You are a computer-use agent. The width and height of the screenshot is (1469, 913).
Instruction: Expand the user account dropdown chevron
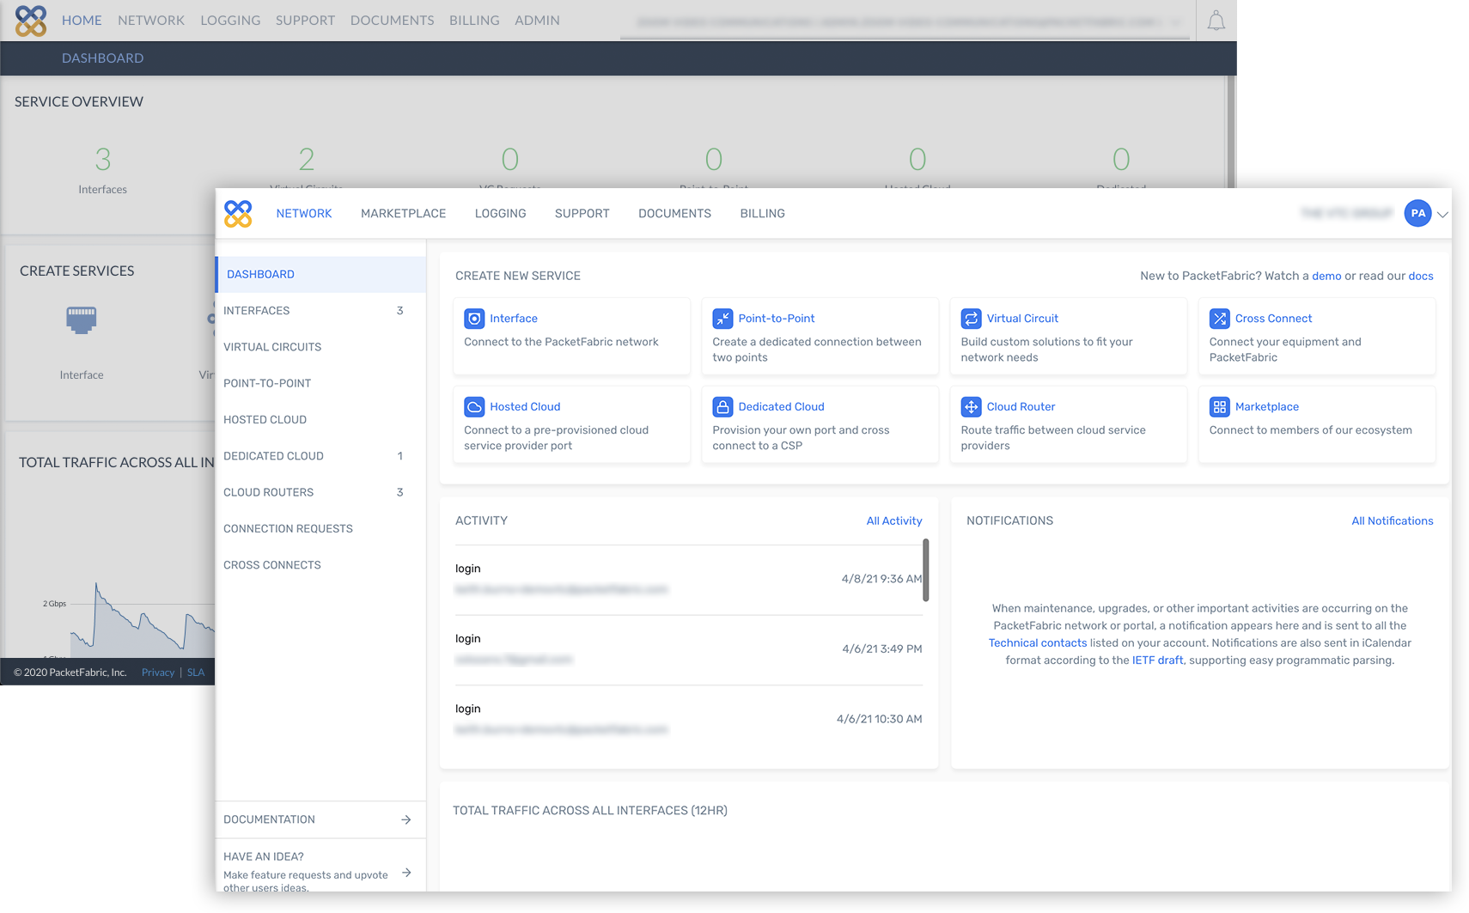1442,215
